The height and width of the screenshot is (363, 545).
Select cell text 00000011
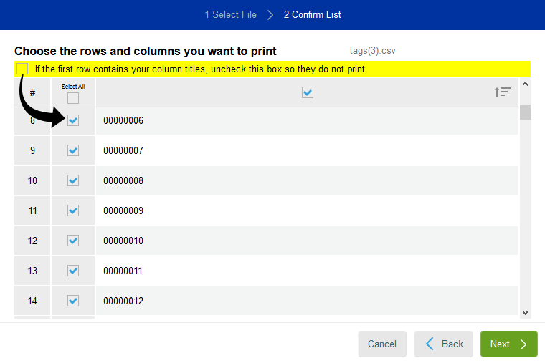coord(123,271)
